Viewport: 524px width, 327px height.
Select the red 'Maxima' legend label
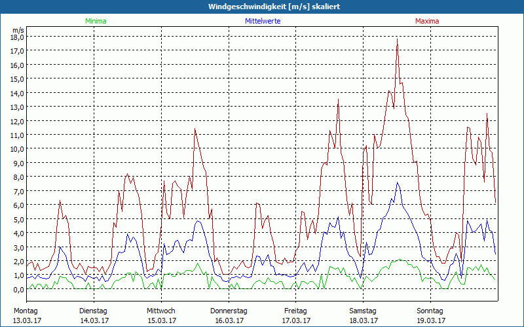(427, 21)
